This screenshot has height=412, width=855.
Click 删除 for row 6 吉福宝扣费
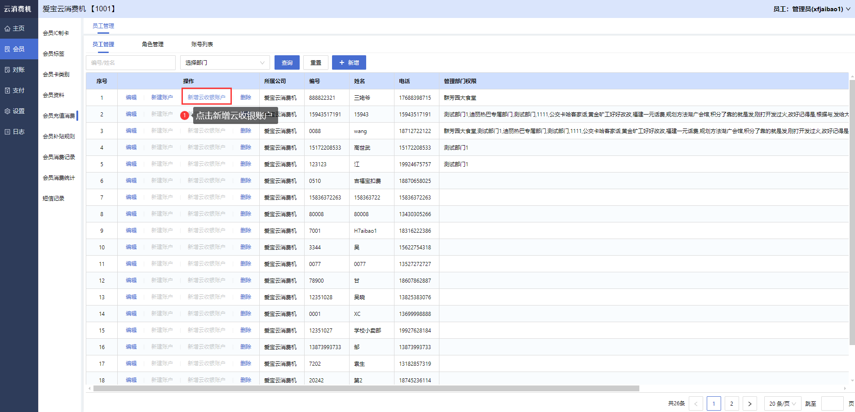click(x=246, y=180)
